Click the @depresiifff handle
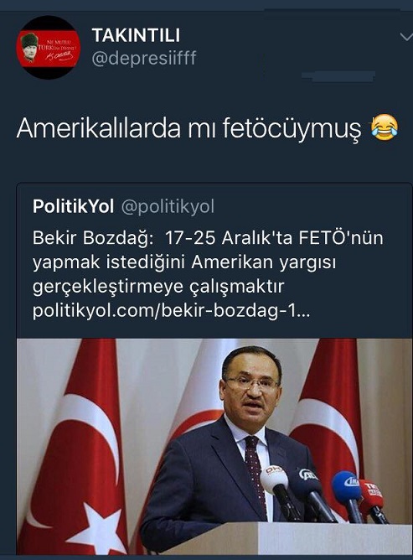413x560 pixels. click(x=144, y=58)
